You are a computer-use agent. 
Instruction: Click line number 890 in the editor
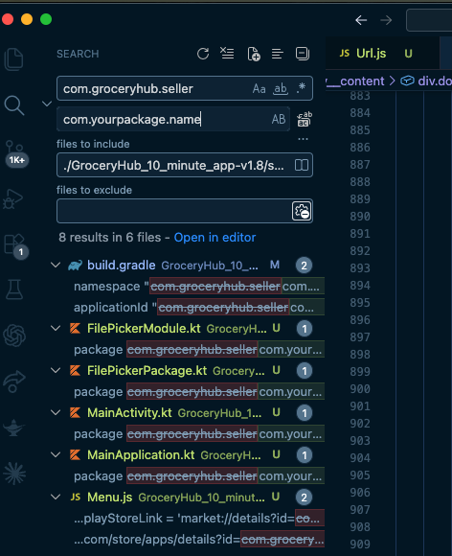point(360,216)
